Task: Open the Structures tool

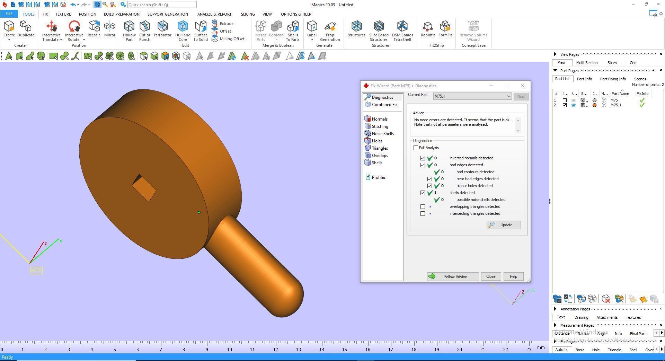Action: tap(356, 29)
